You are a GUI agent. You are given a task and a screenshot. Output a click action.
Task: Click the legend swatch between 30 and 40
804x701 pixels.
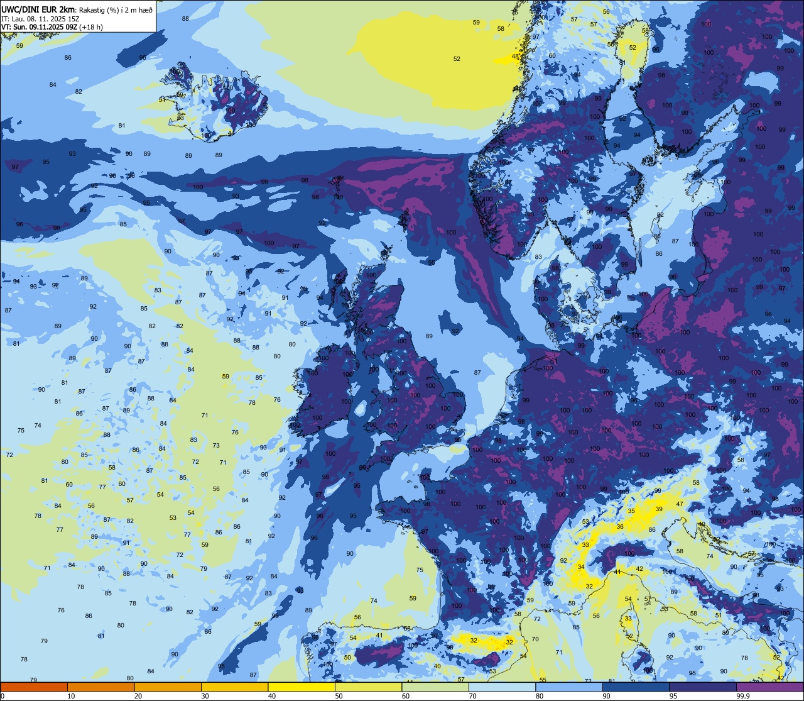coord(234,687)
